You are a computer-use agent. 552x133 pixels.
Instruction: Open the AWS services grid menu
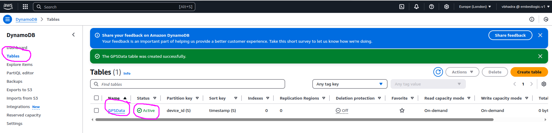pos(25,7)
